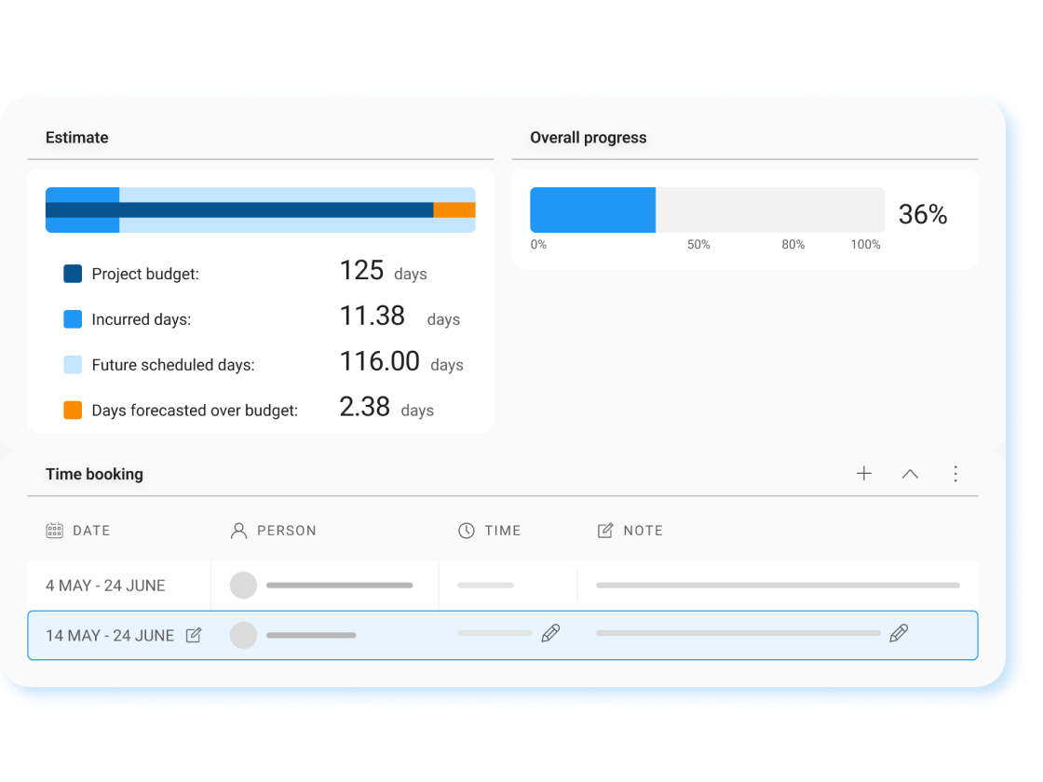This screenshot has width=1043, height=782.
Task: Collapse the Time booking section
Action: pyautogui.click(x=910, y=474)
